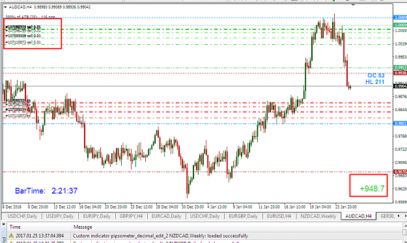The height and width of the screenshot is (243, 407).
Task: Click the chart tabs scroll-right arrow
Action: pyautogui.click(x=405, y=216)
